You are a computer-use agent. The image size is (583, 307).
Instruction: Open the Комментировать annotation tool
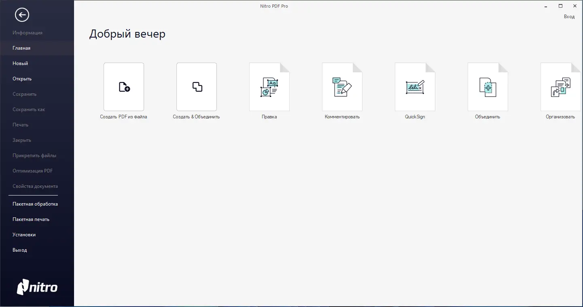point(342,87)
